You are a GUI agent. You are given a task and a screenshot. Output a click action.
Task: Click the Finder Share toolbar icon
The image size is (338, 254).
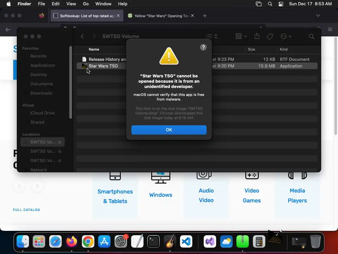coord(257,36)
